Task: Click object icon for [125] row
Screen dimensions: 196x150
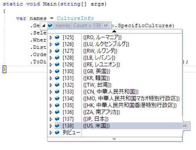Action: pos(57,37)
